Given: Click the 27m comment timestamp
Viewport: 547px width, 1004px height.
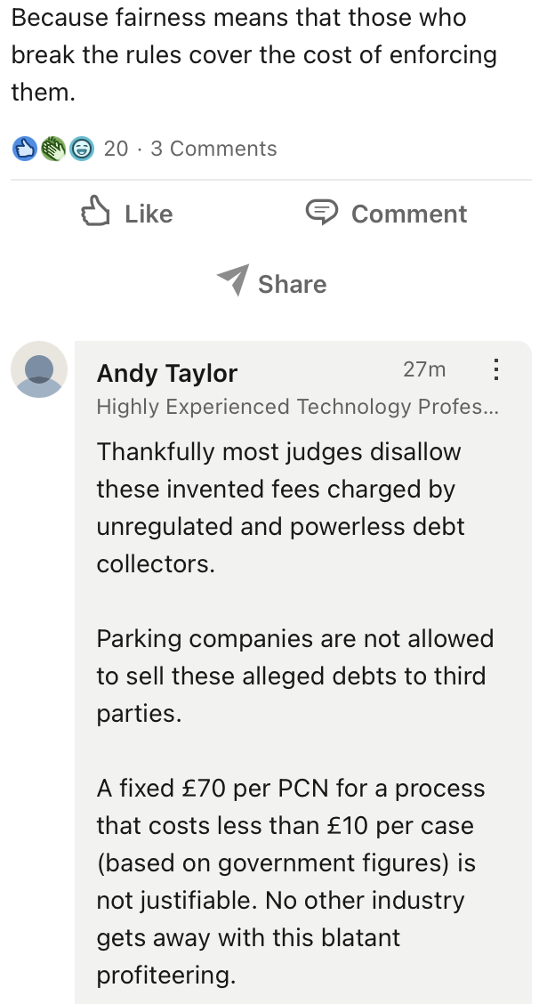Looking at the screenshot, I should coord(424,369).
